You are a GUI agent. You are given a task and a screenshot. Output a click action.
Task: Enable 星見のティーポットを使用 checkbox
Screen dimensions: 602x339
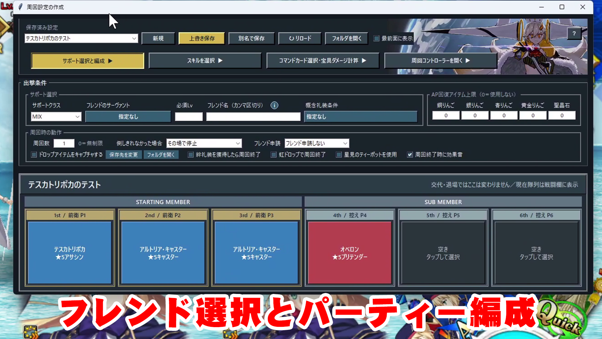(x=338, y=154)
